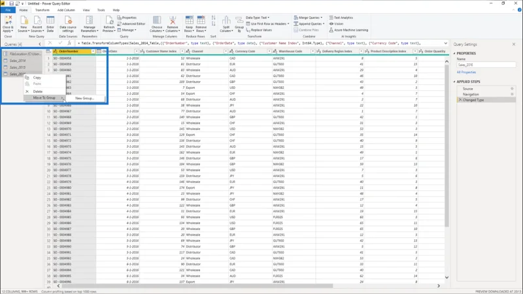Open the Append Queries dropdown
Screen dimensions: 523x294
point(309,24)
